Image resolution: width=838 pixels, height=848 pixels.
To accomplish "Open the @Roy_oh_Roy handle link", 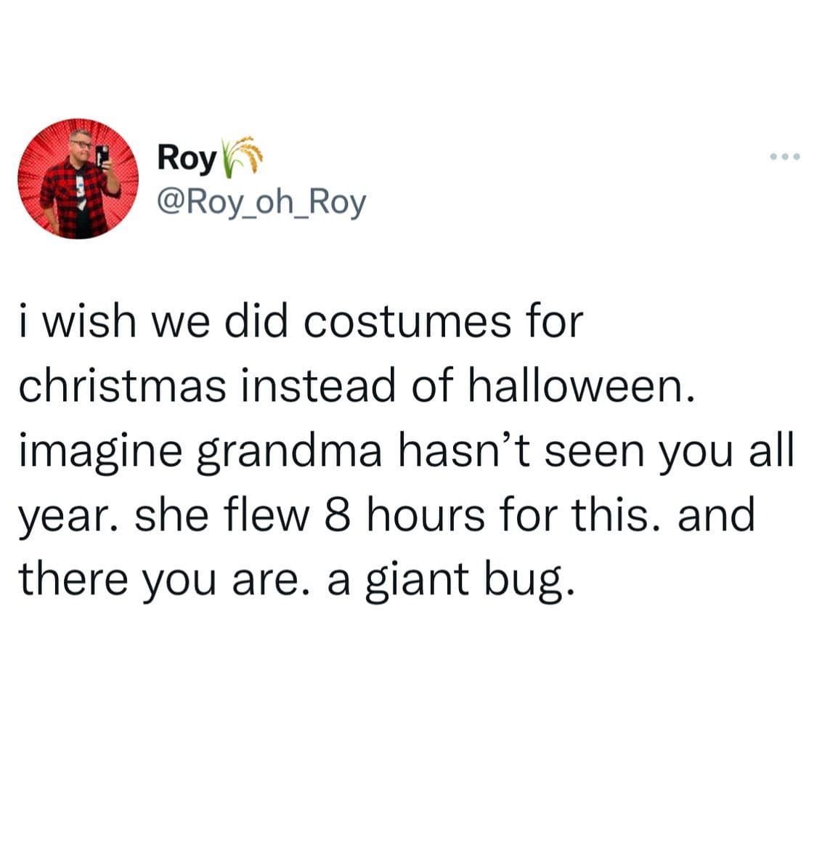I will pos(261,203).
